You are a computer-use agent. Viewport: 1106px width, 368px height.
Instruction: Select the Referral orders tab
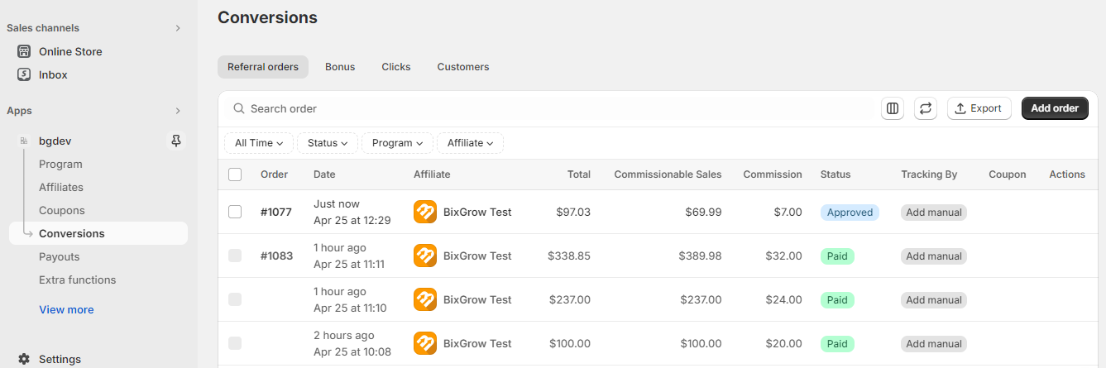[263, 67]
